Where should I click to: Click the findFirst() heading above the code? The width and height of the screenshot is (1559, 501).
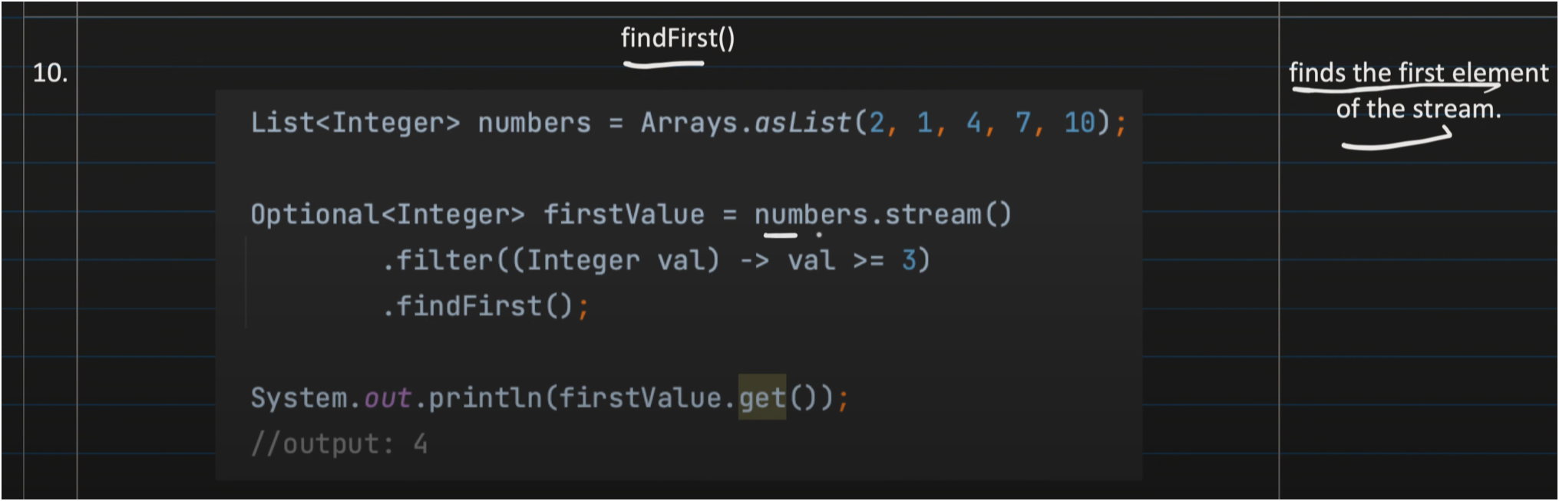pos(677,38)
